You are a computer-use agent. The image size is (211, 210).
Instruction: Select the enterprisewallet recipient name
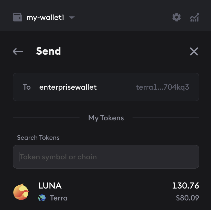(x=68, y=87)
